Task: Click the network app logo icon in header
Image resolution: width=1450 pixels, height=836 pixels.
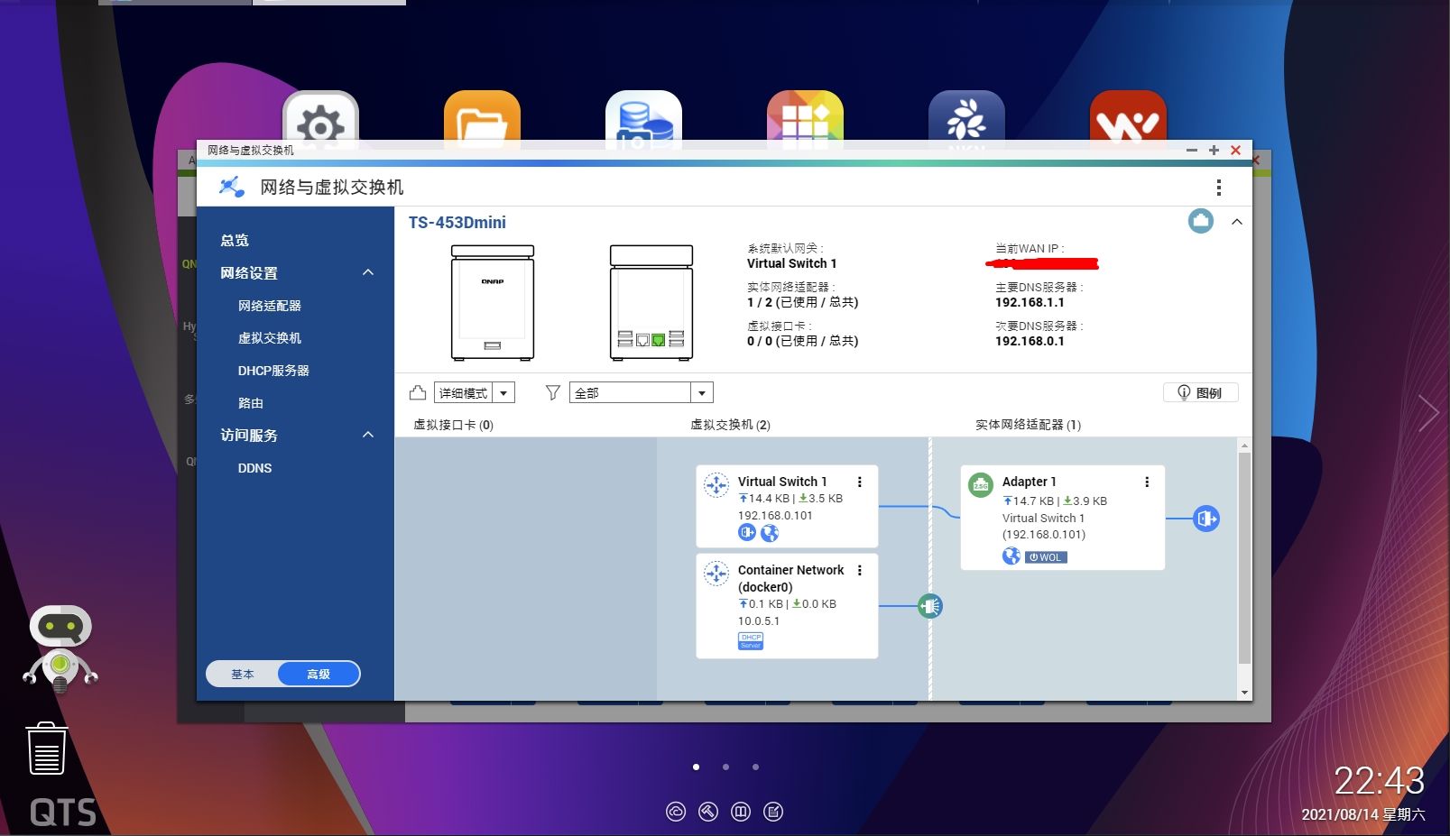Action: pos(232,187)
